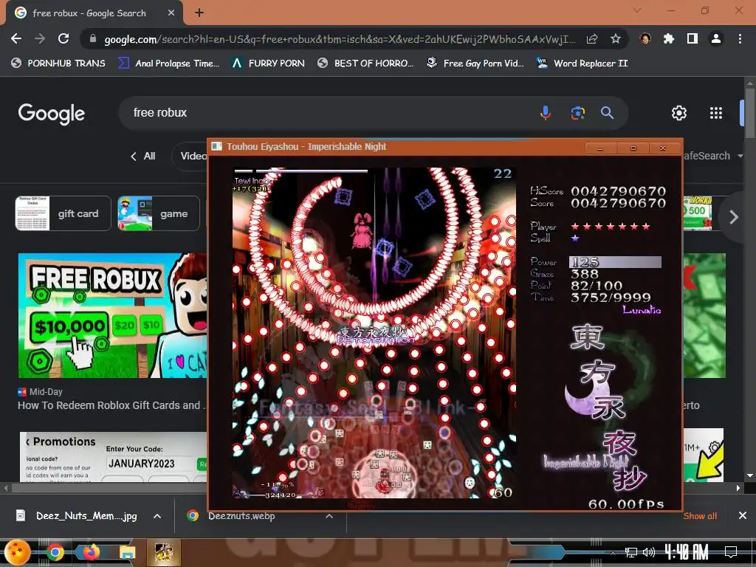Go back to All results
This screenshot has width=756, height=567.
click(x=142, y=157)
